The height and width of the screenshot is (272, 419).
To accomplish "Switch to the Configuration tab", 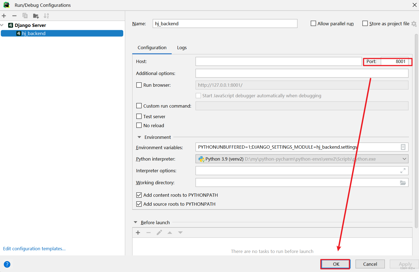I will pyautogui.click(x=152, y=48).
